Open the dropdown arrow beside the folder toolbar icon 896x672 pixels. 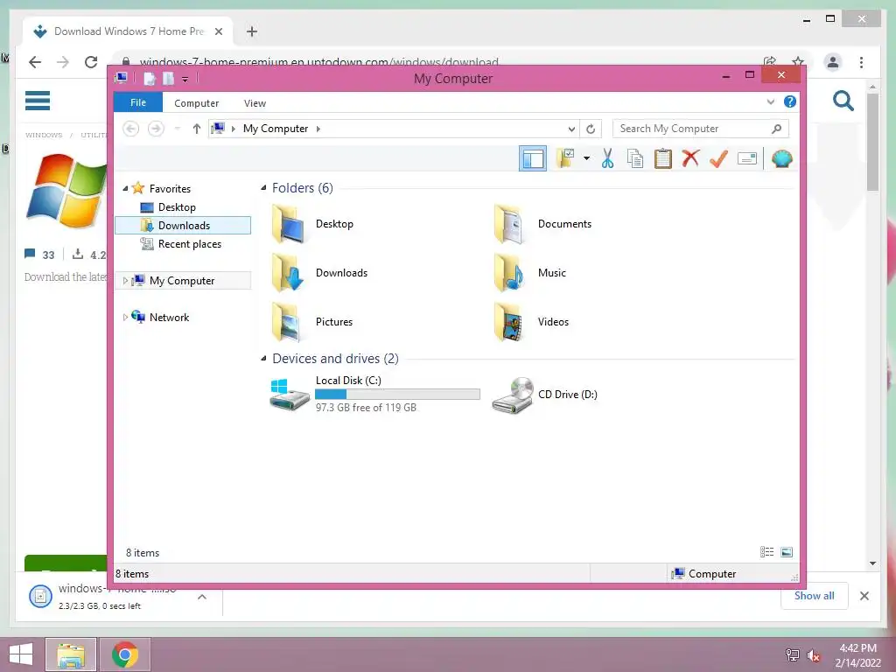[x=586, y=158]
